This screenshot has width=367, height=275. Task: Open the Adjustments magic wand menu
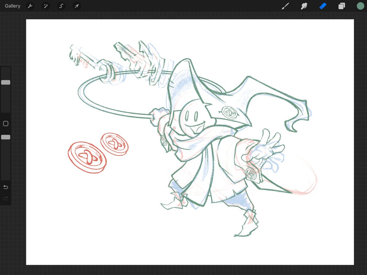[x=45, y=6]
